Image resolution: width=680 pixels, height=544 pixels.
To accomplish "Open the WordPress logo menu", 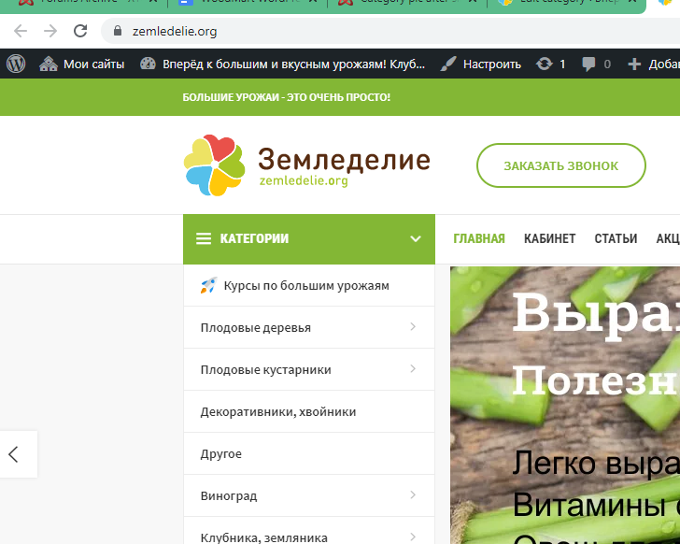I will pos(16,64).
